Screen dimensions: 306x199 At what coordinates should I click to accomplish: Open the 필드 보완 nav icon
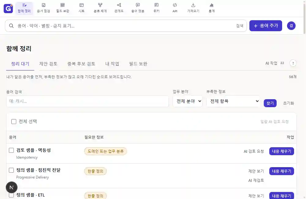[63, 8]
